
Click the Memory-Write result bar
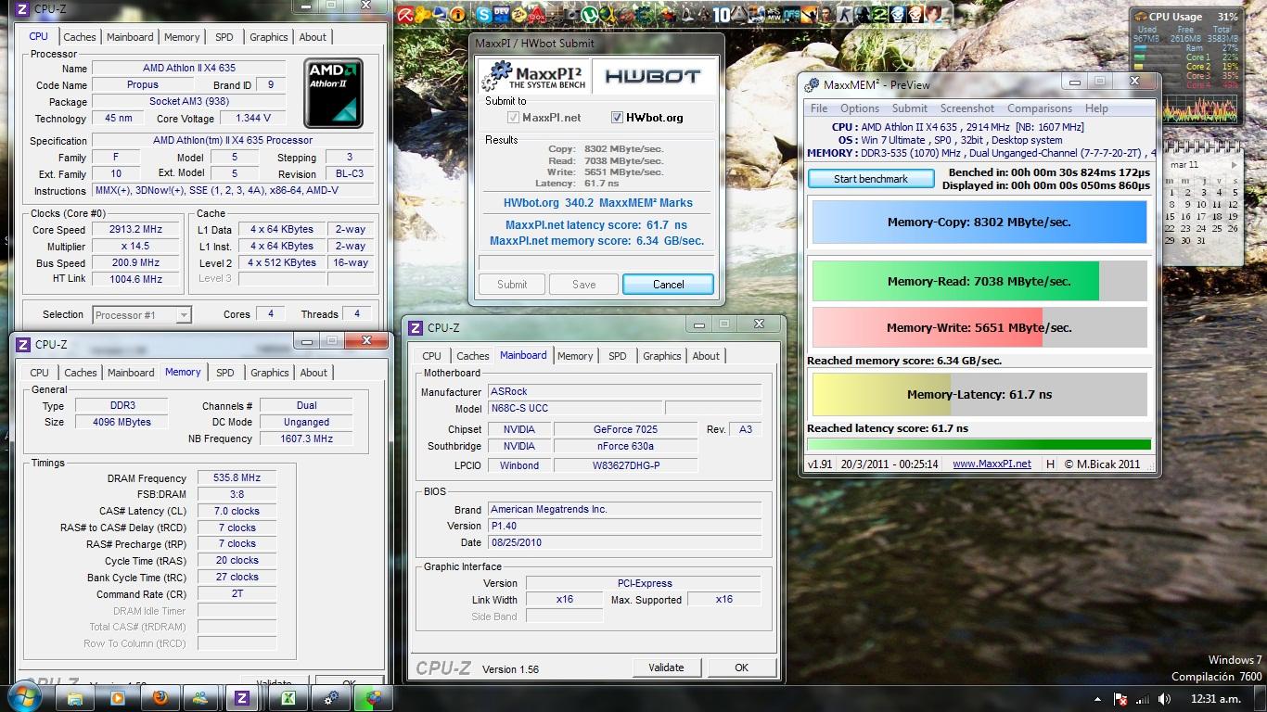979,327
